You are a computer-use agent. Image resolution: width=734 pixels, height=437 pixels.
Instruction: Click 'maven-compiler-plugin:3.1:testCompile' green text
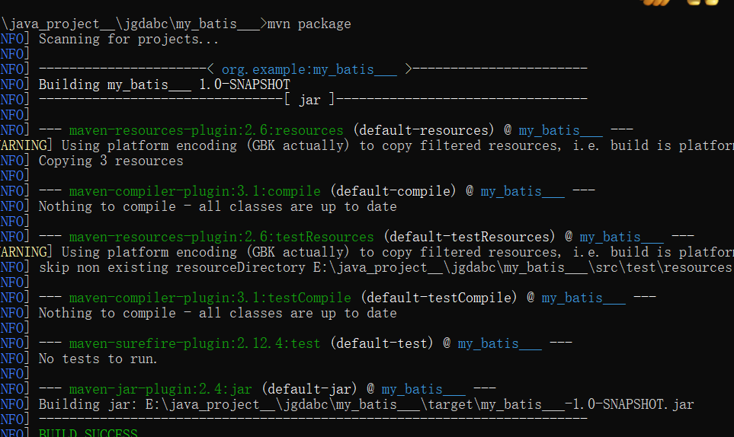click(210, 298)
